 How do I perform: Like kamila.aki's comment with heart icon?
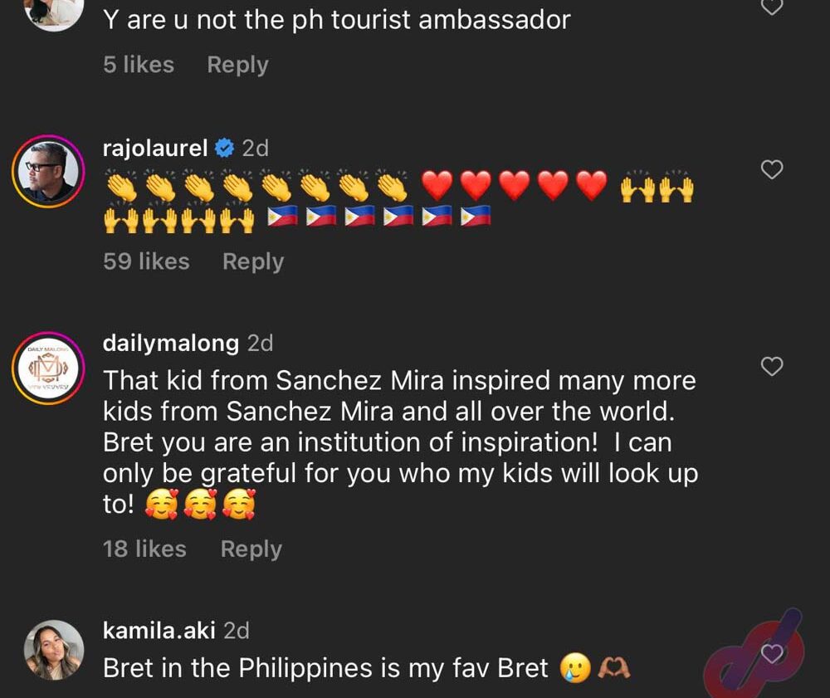point(772,653)
